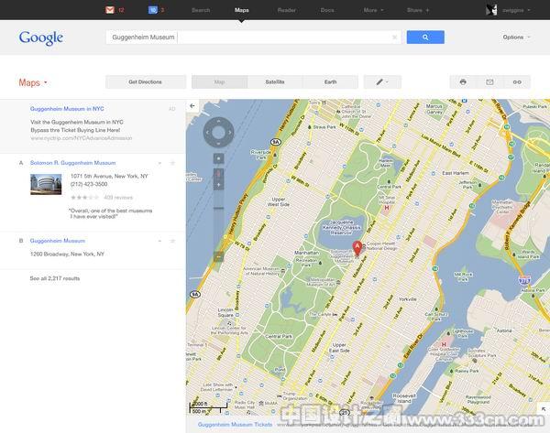Collapse side panel with left arrow icon

click(192, 105)
